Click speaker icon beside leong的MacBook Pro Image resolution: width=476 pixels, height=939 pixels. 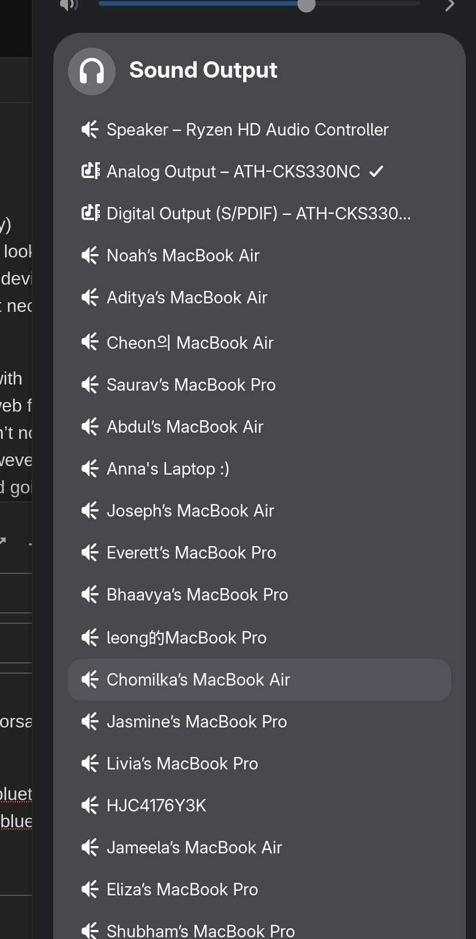(90, 638)
